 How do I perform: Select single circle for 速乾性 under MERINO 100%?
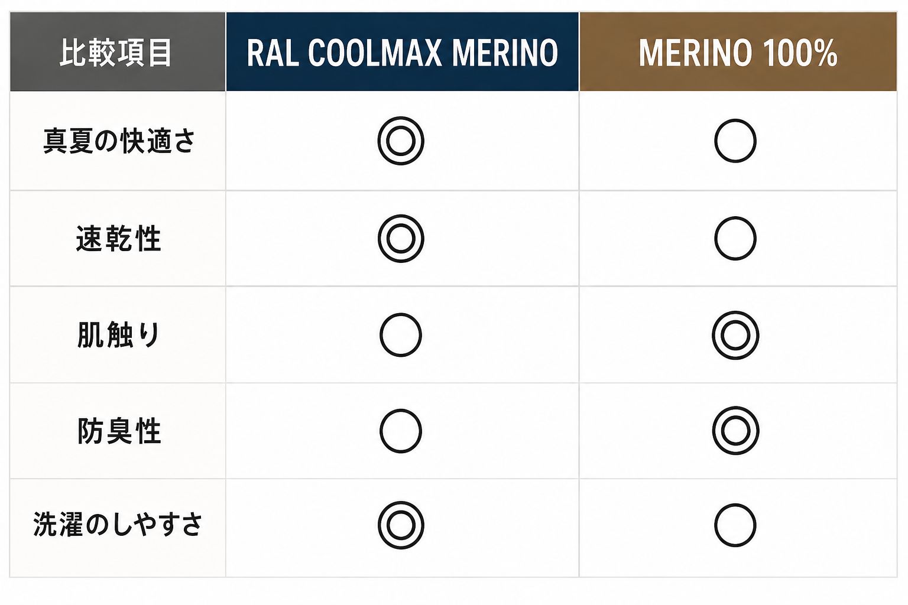coord(735,238)
